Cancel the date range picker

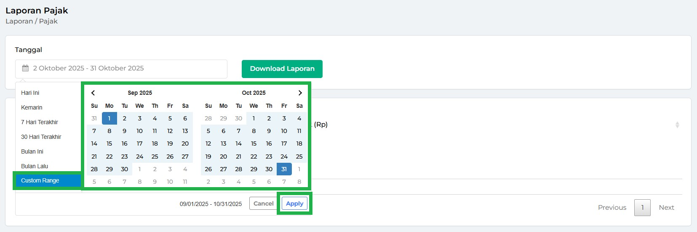coord(263,203)
